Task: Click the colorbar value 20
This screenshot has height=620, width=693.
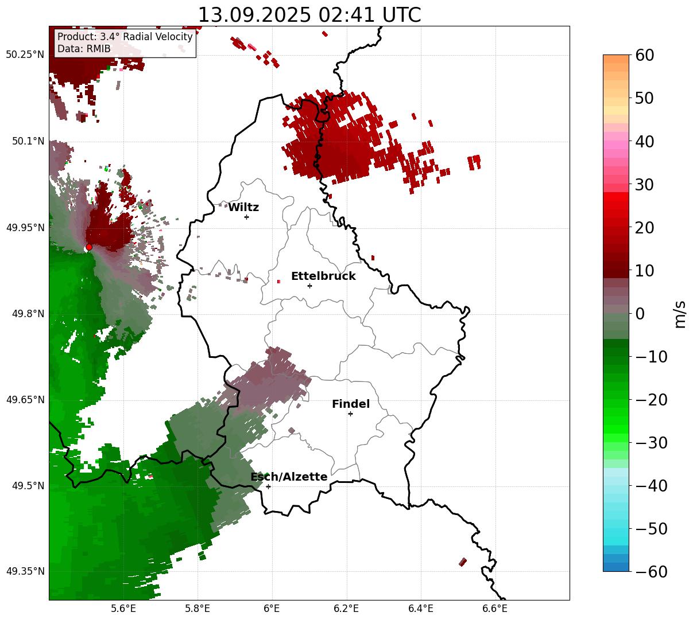Action: [x=644, y=228]
